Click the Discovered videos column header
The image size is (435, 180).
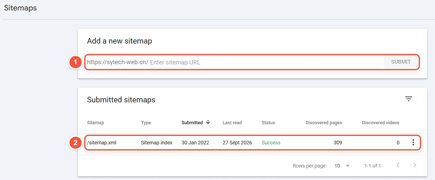[381, 123]
